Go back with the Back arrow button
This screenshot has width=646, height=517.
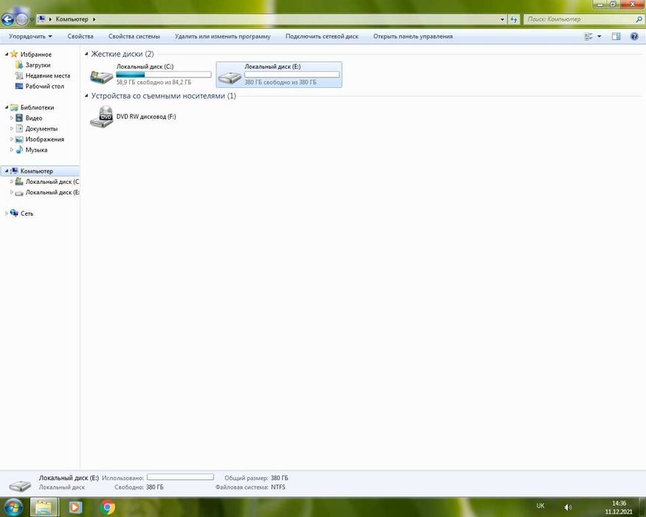[x=7, y=19]
